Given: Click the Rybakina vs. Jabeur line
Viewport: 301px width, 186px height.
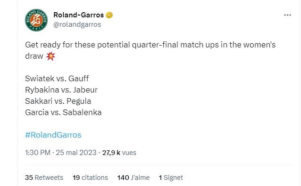Looking at the screenshot, I should (x=61, y=90).
